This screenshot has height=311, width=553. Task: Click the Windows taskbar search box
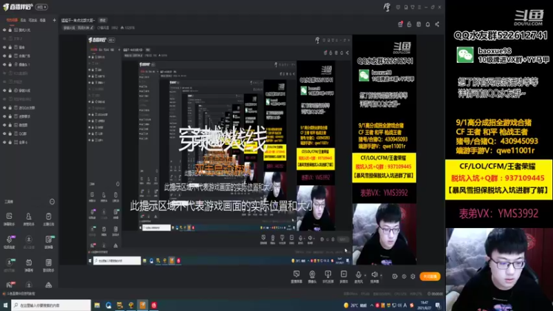coord(50,305)
